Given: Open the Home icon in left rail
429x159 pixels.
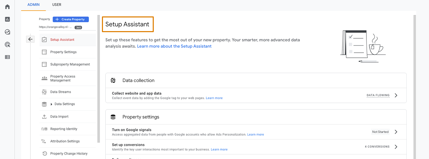Looking at the screenshot, I should [7, 6].
